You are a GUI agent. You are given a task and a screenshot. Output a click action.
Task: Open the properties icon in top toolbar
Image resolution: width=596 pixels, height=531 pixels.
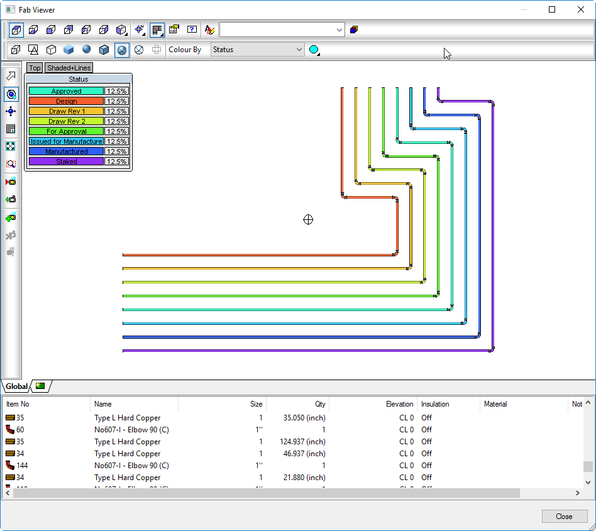point(174,30)
